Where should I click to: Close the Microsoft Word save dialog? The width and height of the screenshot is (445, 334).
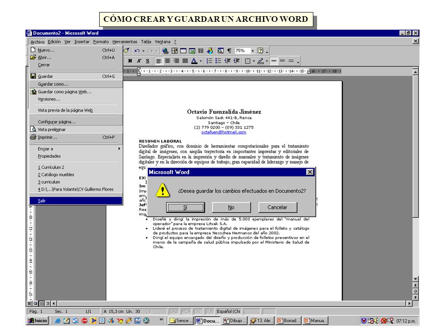[310, 172]
